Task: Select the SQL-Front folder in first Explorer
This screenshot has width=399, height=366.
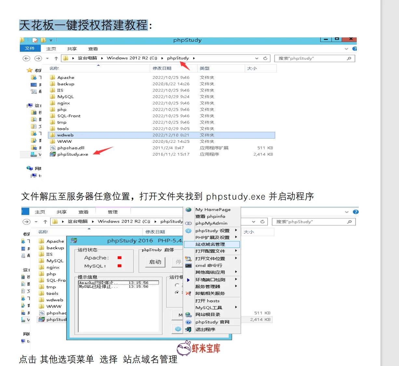Action: (x=69, y=116)
